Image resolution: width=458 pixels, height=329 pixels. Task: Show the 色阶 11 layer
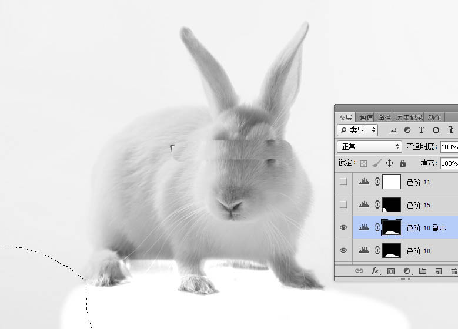pos(343,182)
